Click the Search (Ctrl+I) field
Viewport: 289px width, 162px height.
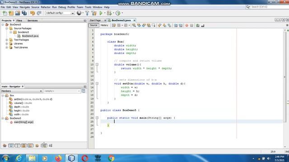pos(267,7)
